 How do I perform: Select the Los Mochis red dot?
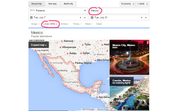tap(55, 70)
